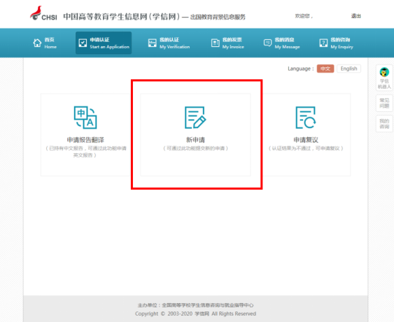Click the 申请报告翻译 card title
Image resolution: width=394 pixels, height=322 pixels.
point(85,140)
